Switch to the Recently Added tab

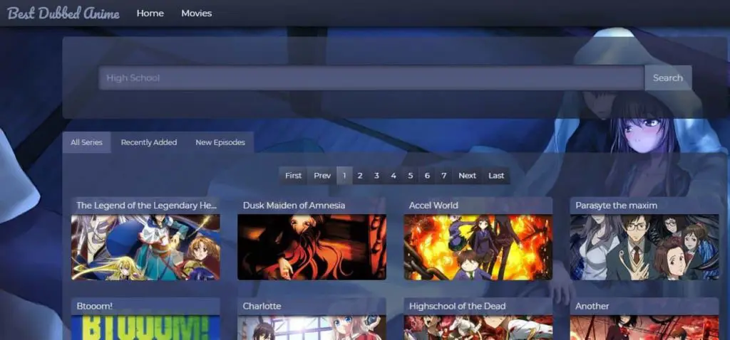(x=149, y=142)
